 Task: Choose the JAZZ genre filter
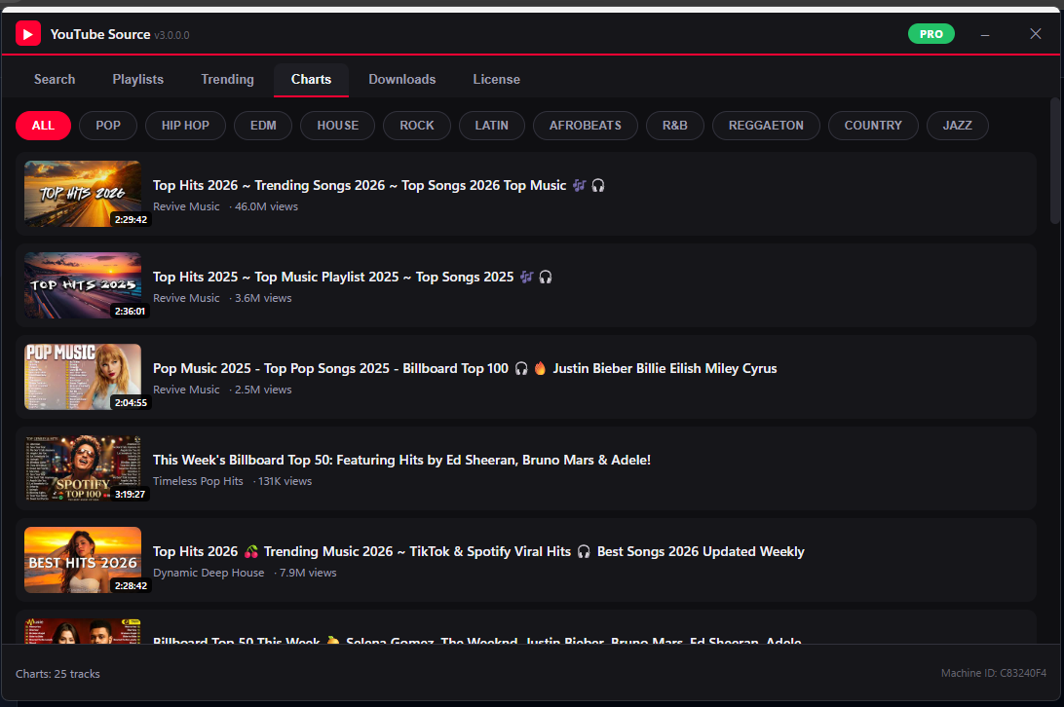[957, 126]
